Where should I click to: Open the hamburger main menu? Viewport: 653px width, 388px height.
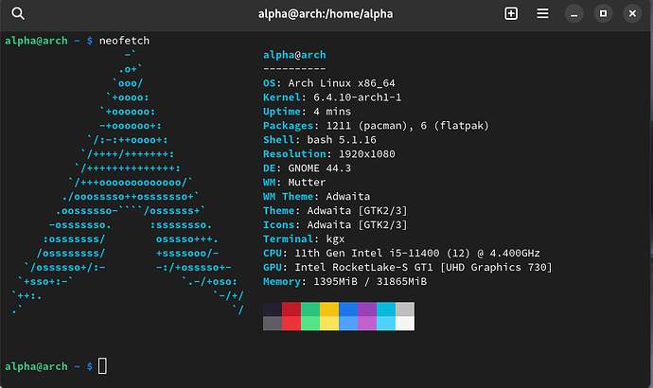(542, 14)
